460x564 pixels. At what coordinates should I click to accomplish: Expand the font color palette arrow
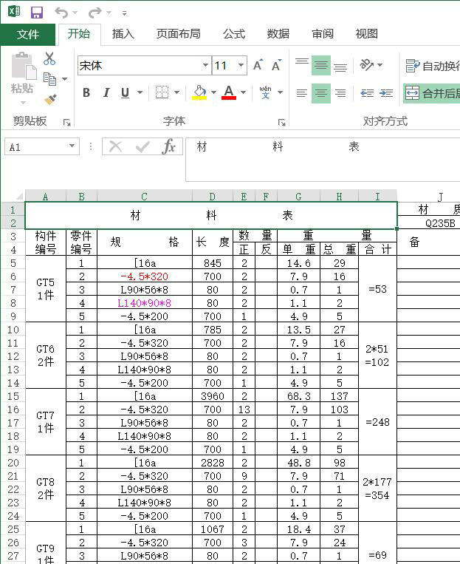point(244,93)
